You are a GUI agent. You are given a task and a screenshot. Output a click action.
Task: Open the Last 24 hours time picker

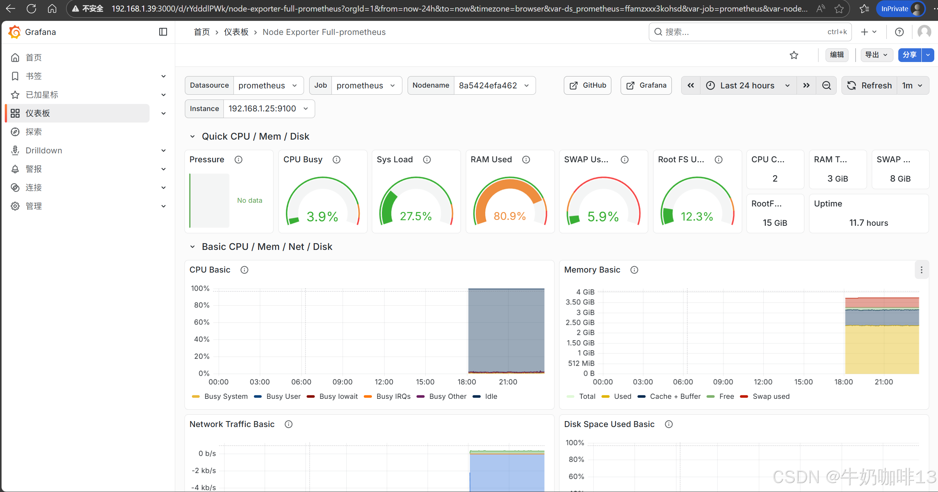pyautogui.click(x=747, y=86)
